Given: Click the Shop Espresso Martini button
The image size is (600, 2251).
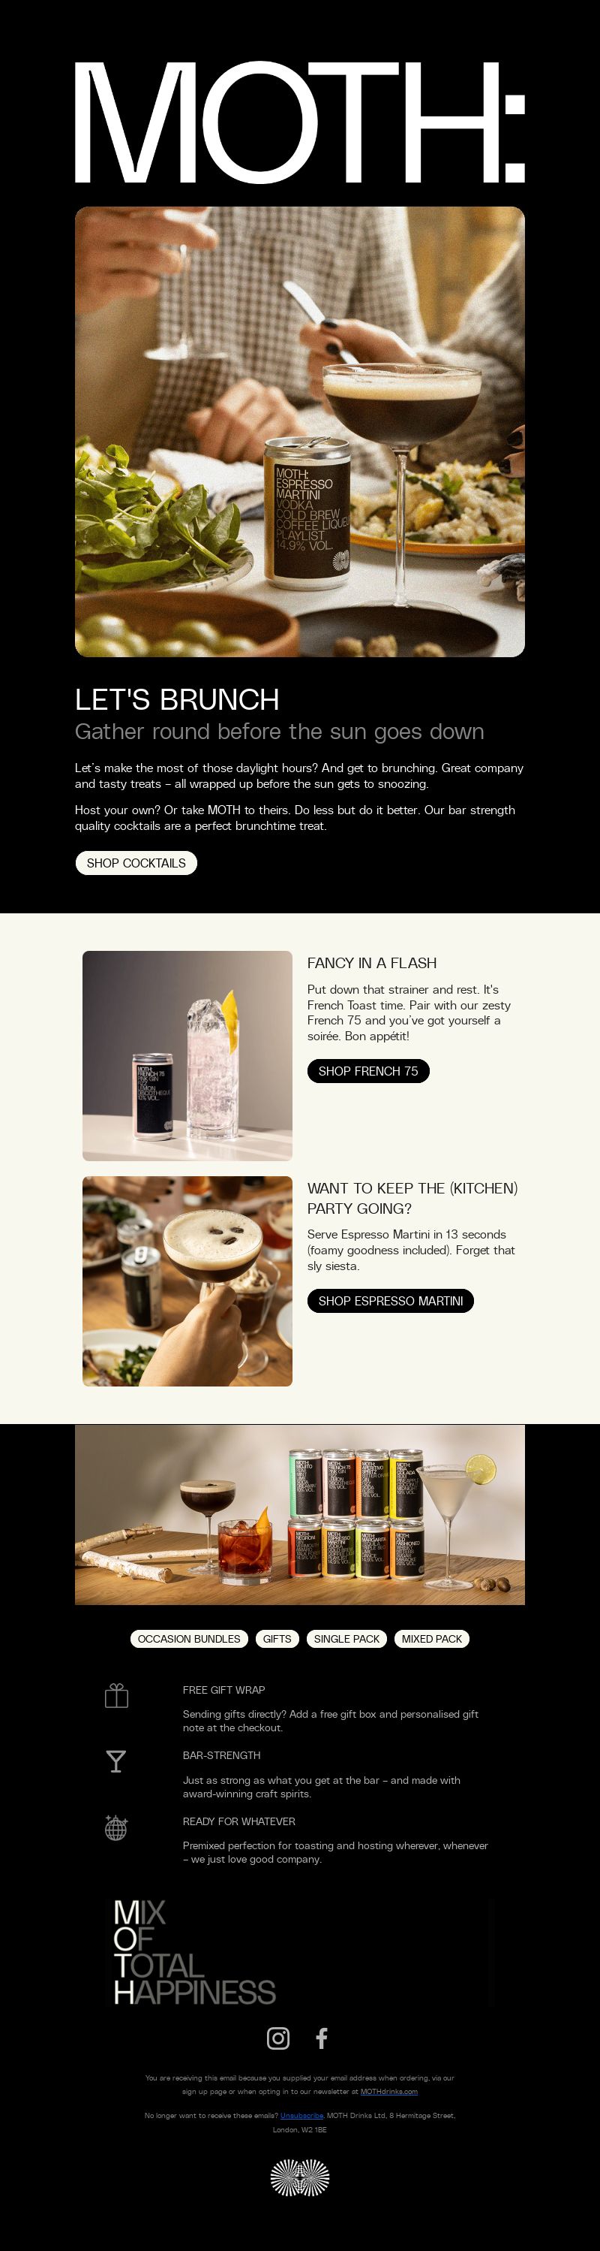Looking at the screenshot, I should pyautogui.click(x=391, y=1301).
